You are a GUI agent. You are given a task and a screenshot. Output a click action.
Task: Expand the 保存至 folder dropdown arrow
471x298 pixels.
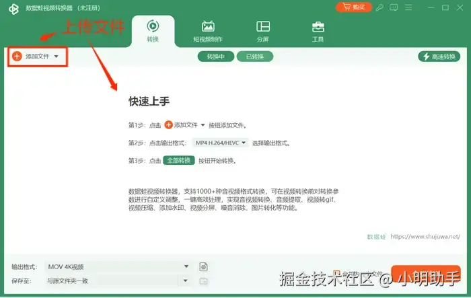tap(185, 281)
